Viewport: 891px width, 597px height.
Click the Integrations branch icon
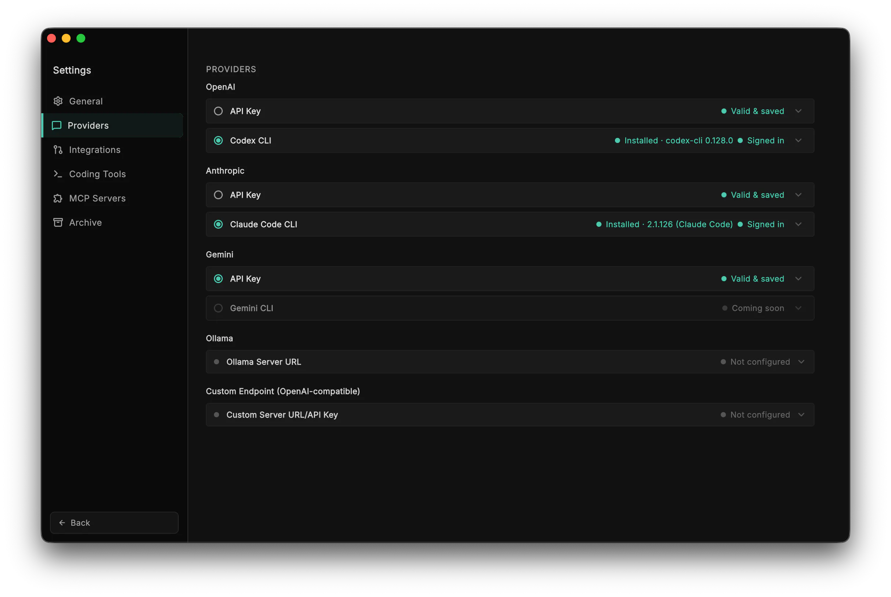[x=58, y=150]
